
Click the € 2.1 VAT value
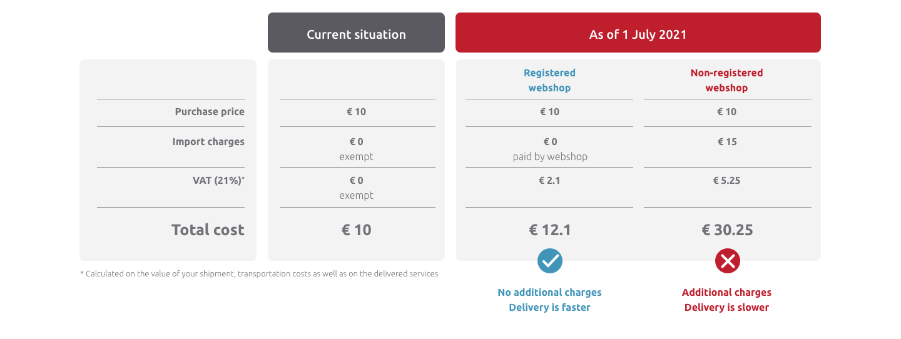pos(550,181)
